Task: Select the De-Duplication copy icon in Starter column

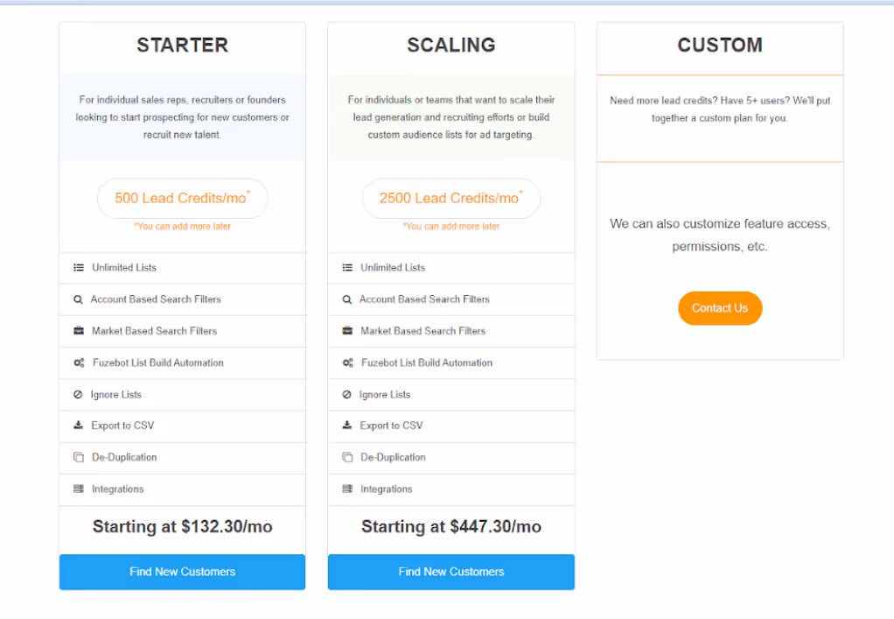Action: click(79, 457)
